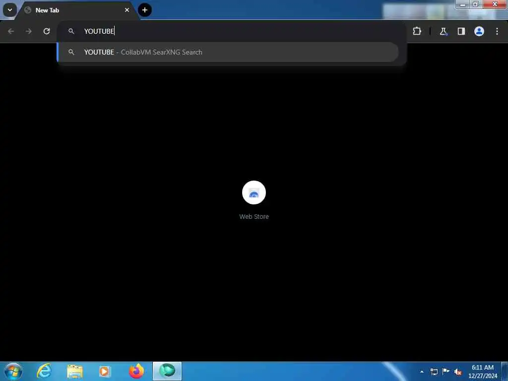Toggle the side panel

click(x=461, y=31)
